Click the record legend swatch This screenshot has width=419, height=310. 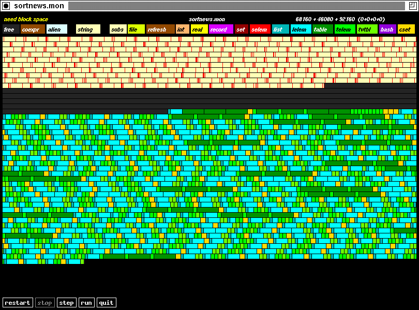coord(221,29)
